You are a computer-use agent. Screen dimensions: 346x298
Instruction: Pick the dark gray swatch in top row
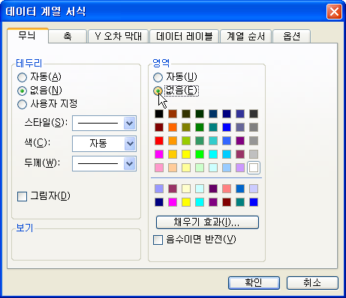[x=254, y=114]
